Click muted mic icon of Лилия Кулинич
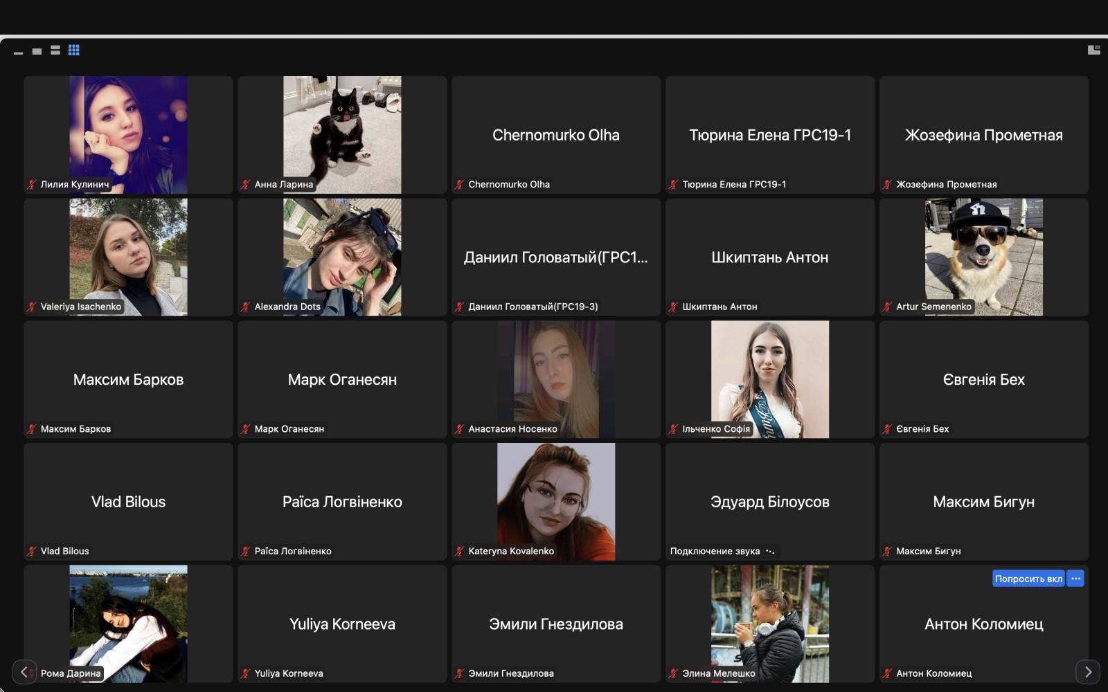This screenshot has height=692, width=1108. click(x=32, y=184)
